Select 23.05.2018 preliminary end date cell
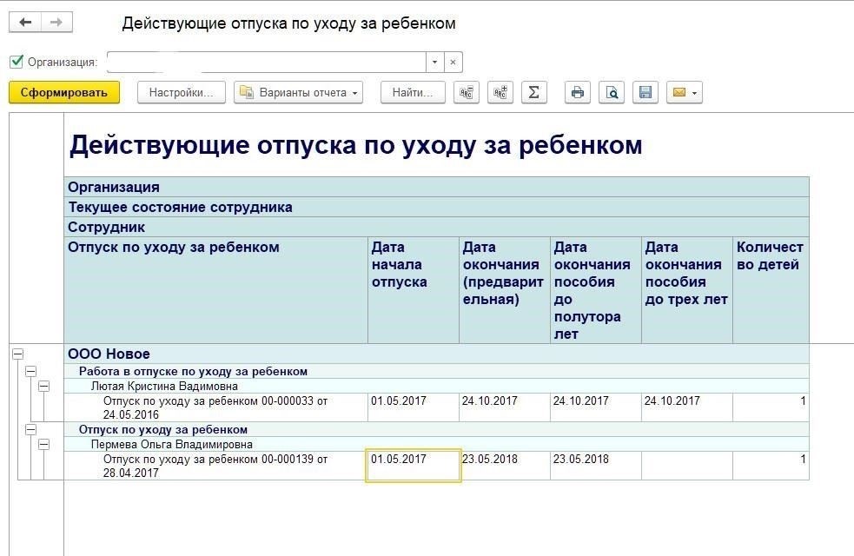Image resolution: width=854 pixels, height=556 pixels. pos(505,466)
